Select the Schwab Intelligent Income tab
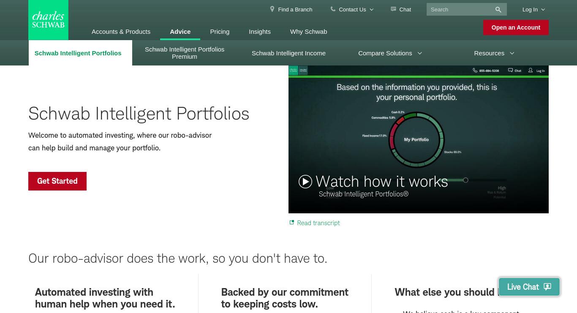The image size is (577, 313). pyautogui.click(x=288, y=53)
